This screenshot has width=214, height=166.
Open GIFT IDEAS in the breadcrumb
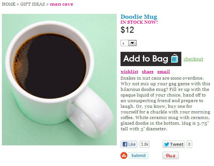(x=33, y=4)
